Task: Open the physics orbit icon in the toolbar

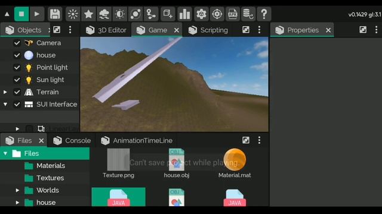Action: pos(135,14)
